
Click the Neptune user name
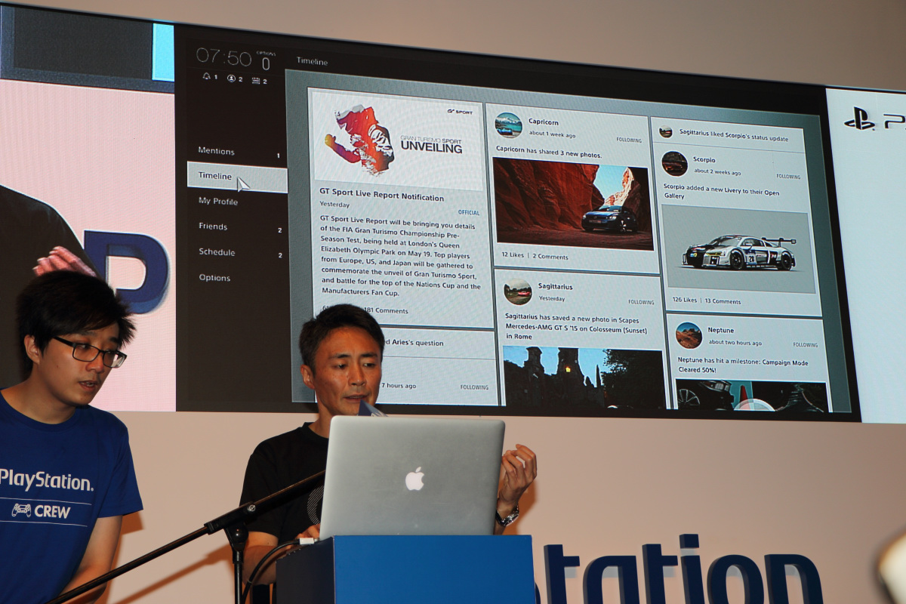click(x=720, y=330)
